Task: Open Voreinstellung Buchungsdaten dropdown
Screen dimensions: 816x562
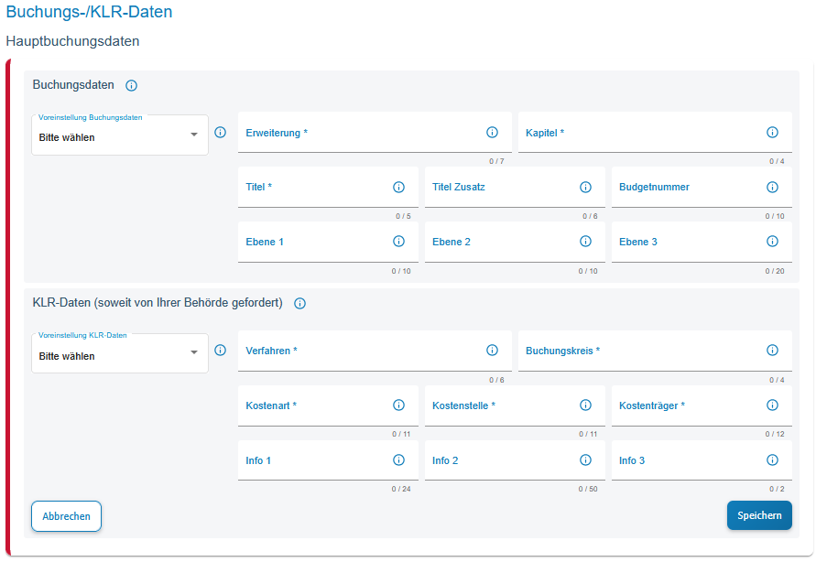Action: [x=119, y=135]
